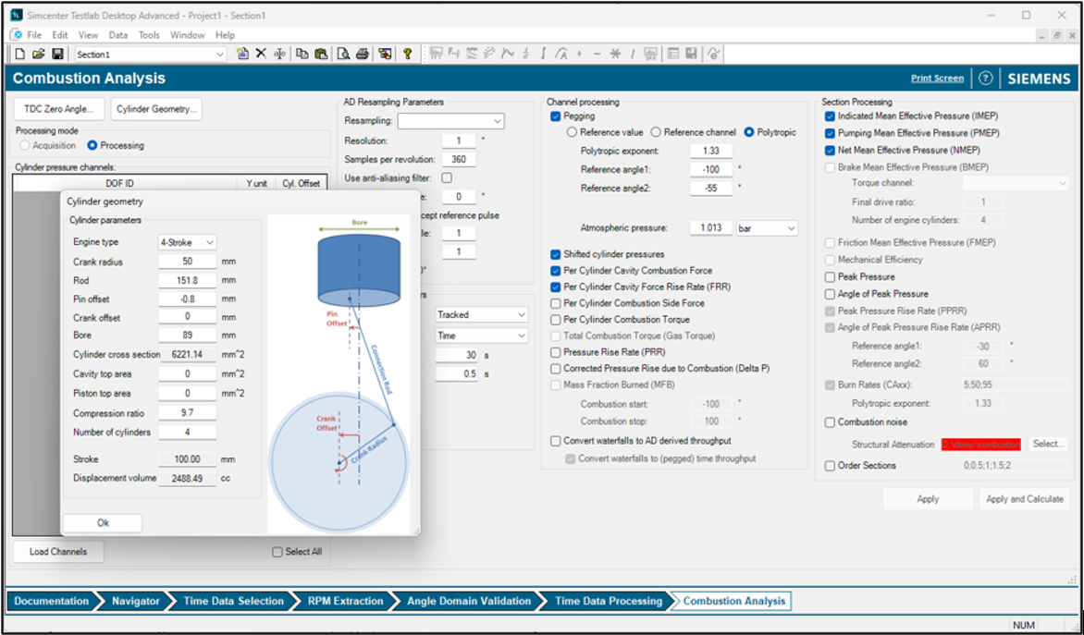1084x635 pixels.
Task: Select the Acquisition processing mode
Action: (26, 146)
